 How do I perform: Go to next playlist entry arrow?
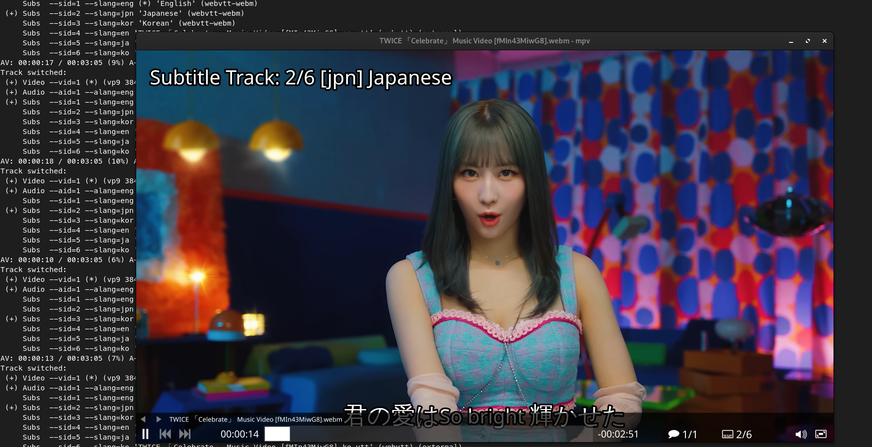[x=158, y=419]
